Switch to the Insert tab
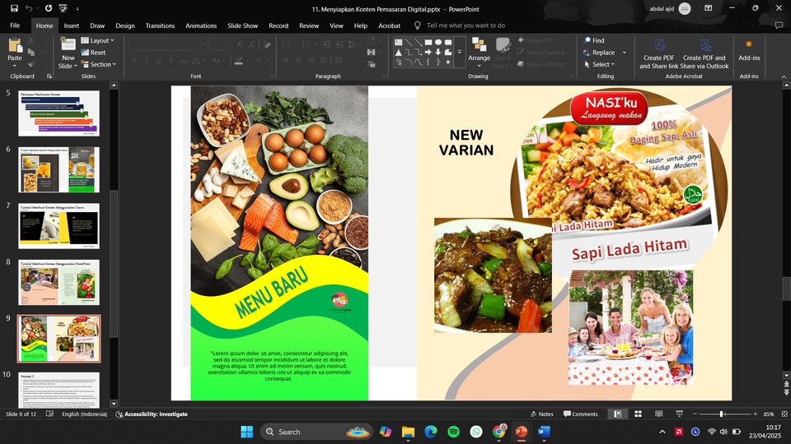 (71, 25)
